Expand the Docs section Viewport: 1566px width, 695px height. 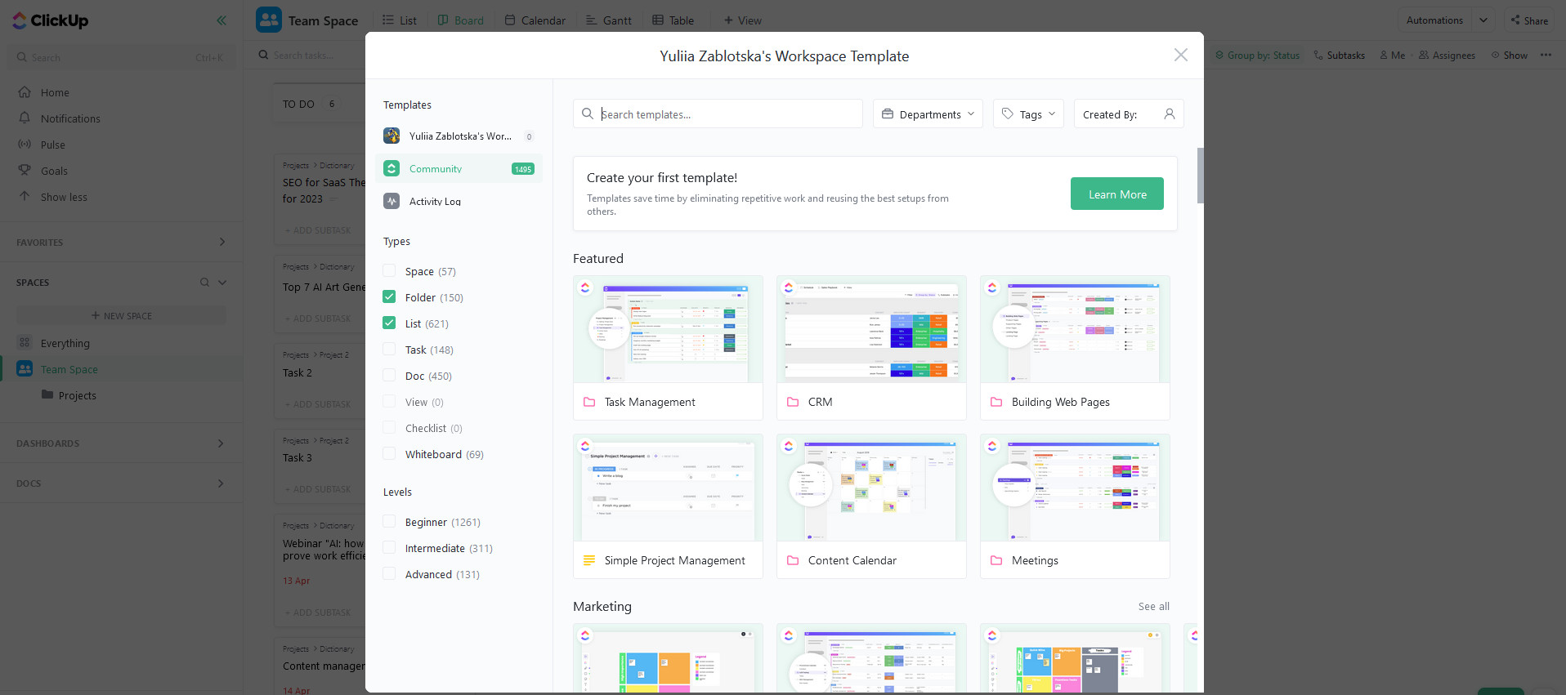coord(221,483)
